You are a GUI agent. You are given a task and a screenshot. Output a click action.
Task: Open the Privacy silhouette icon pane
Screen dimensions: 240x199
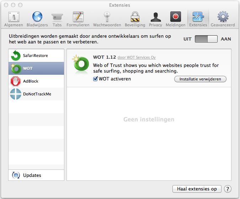(155, 19)
